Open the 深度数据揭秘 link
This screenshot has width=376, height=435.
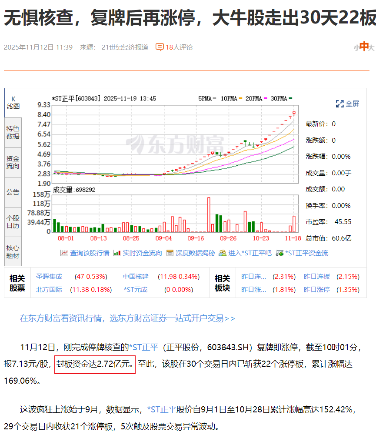(195, 253)
